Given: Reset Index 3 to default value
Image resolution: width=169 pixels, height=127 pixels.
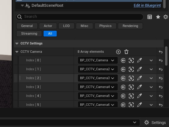Looking at the screenshot, I should [x=161, y=87].
